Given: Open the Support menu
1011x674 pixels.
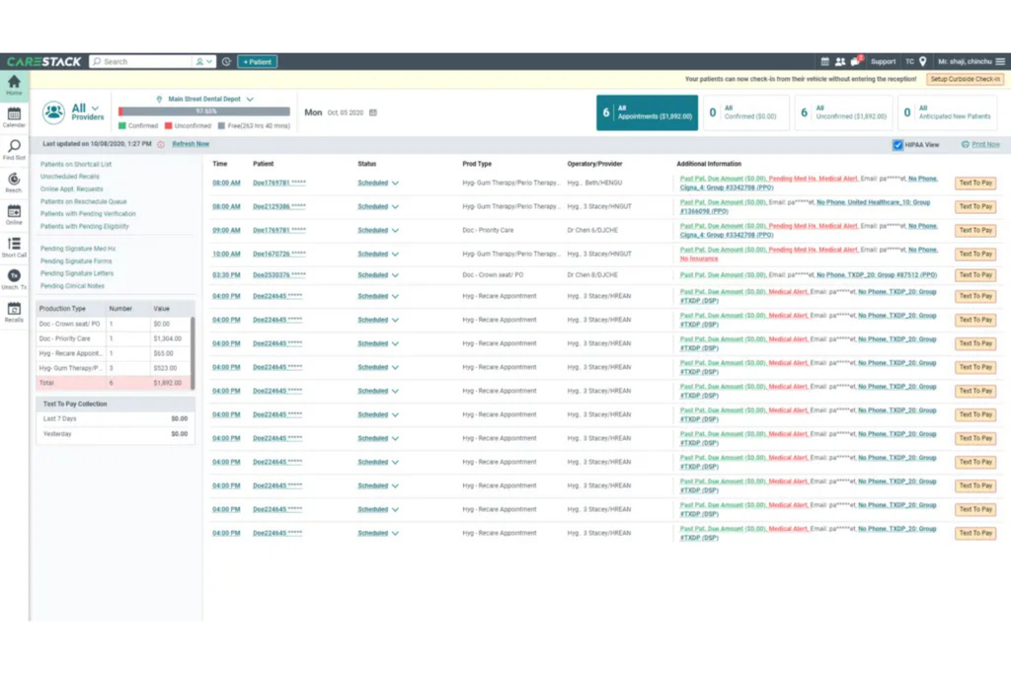Looking at the screenshot, I should point(883,62).
